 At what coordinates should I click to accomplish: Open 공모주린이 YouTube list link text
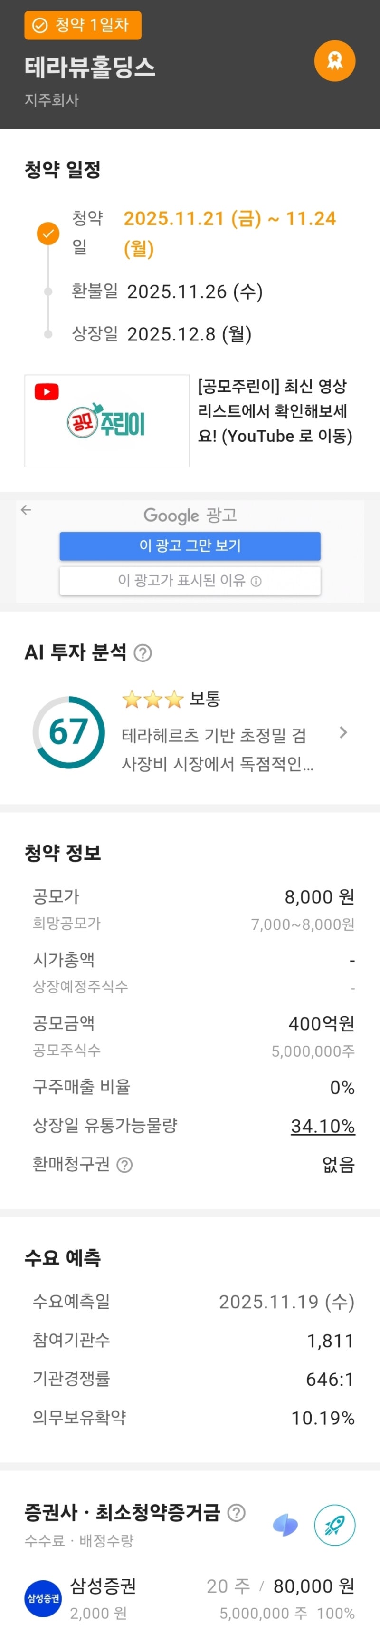pos(275,411)
